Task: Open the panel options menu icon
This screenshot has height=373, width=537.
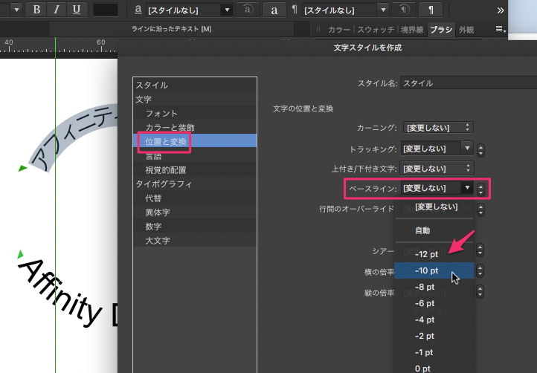Action: [501, 30]
